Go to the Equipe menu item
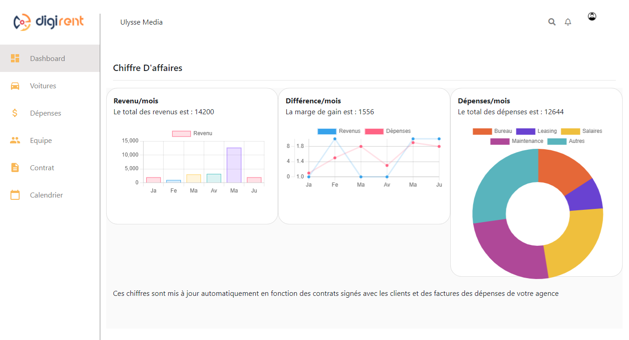The width and height of the screenshot is (629, 340). (41, 140)
